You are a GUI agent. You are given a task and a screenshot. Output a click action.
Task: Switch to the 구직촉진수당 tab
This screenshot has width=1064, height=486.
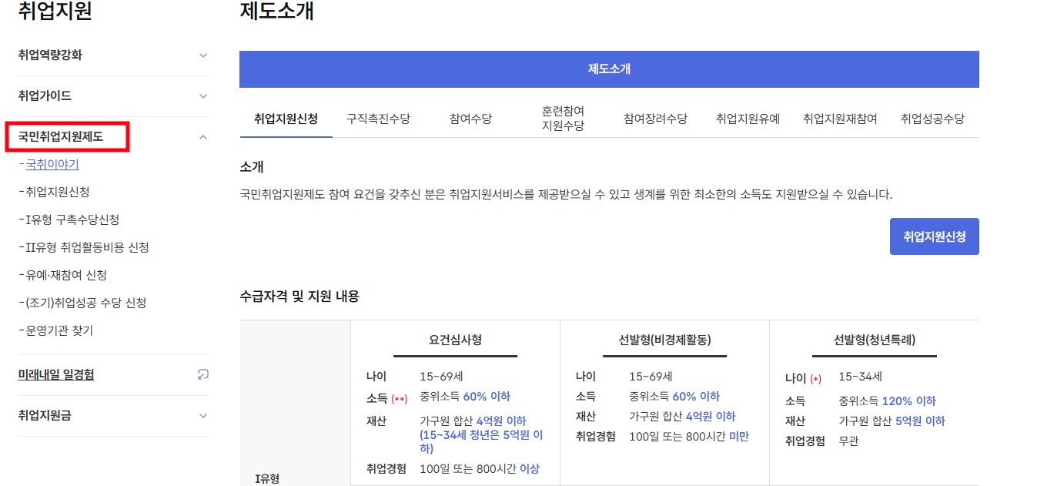378,119
